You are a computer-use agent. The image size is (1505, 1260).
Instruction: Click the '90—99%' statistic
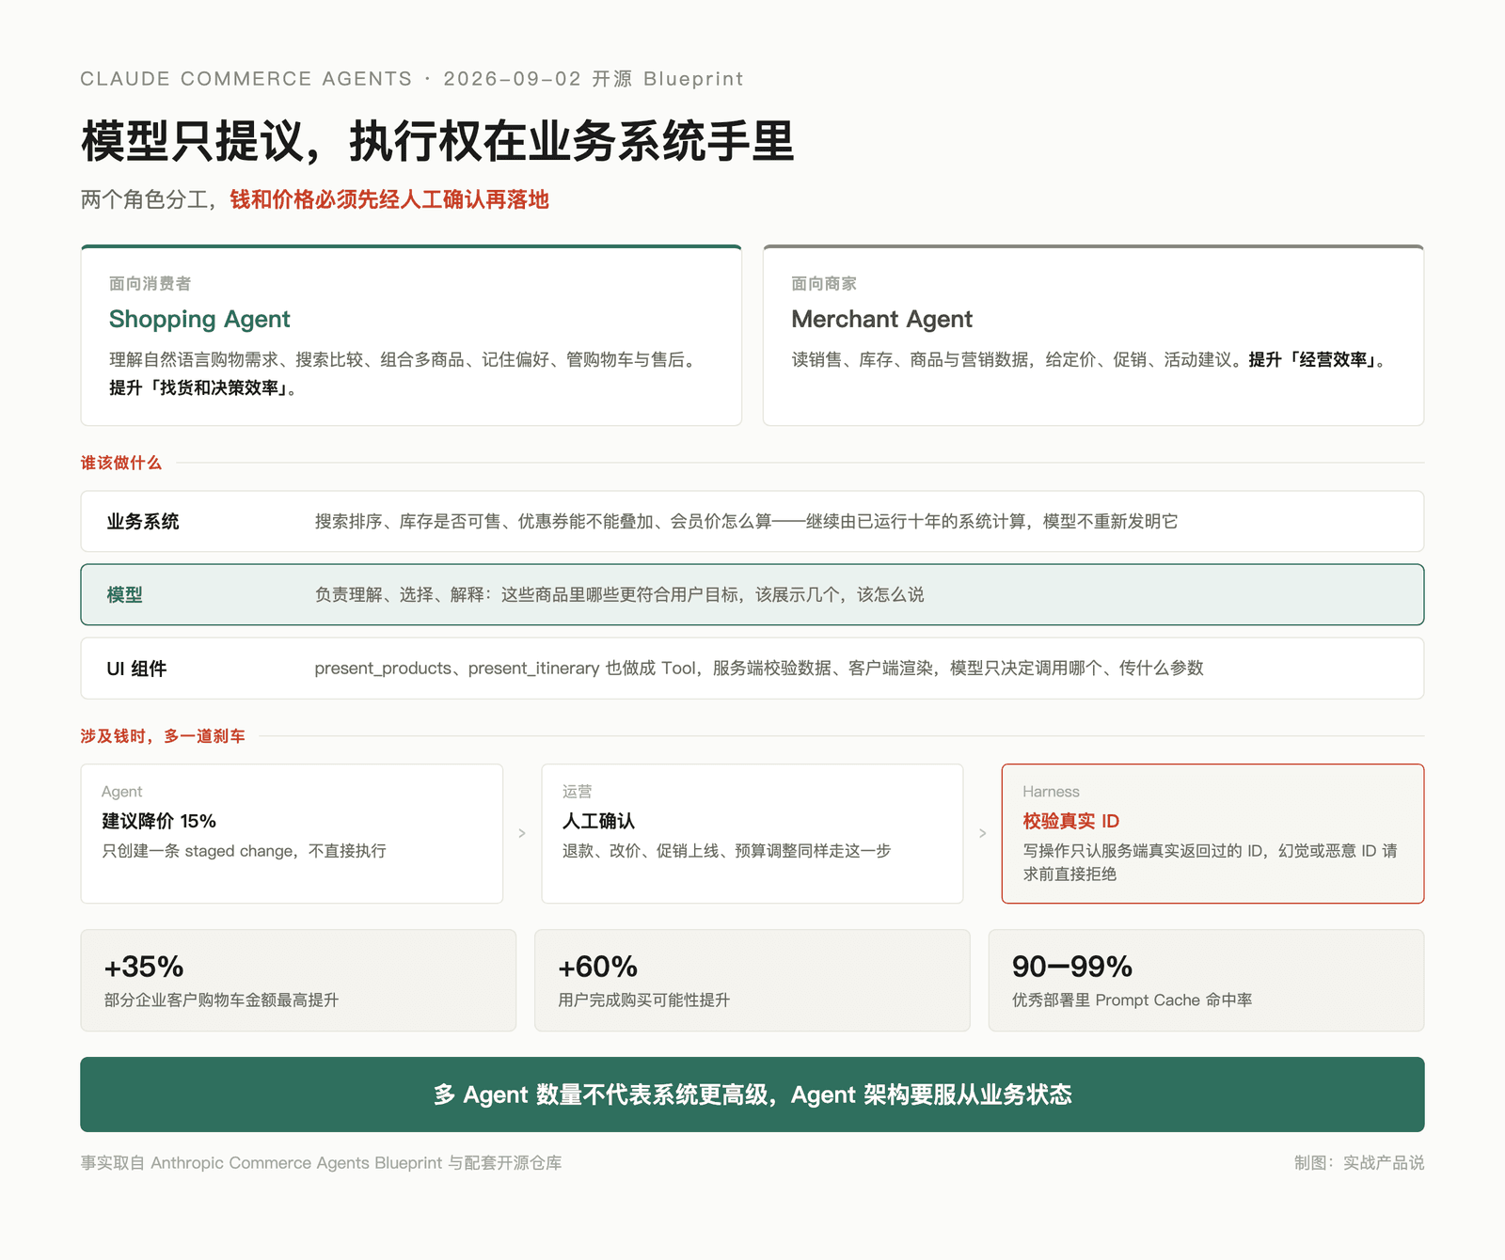pos(1071,967)
